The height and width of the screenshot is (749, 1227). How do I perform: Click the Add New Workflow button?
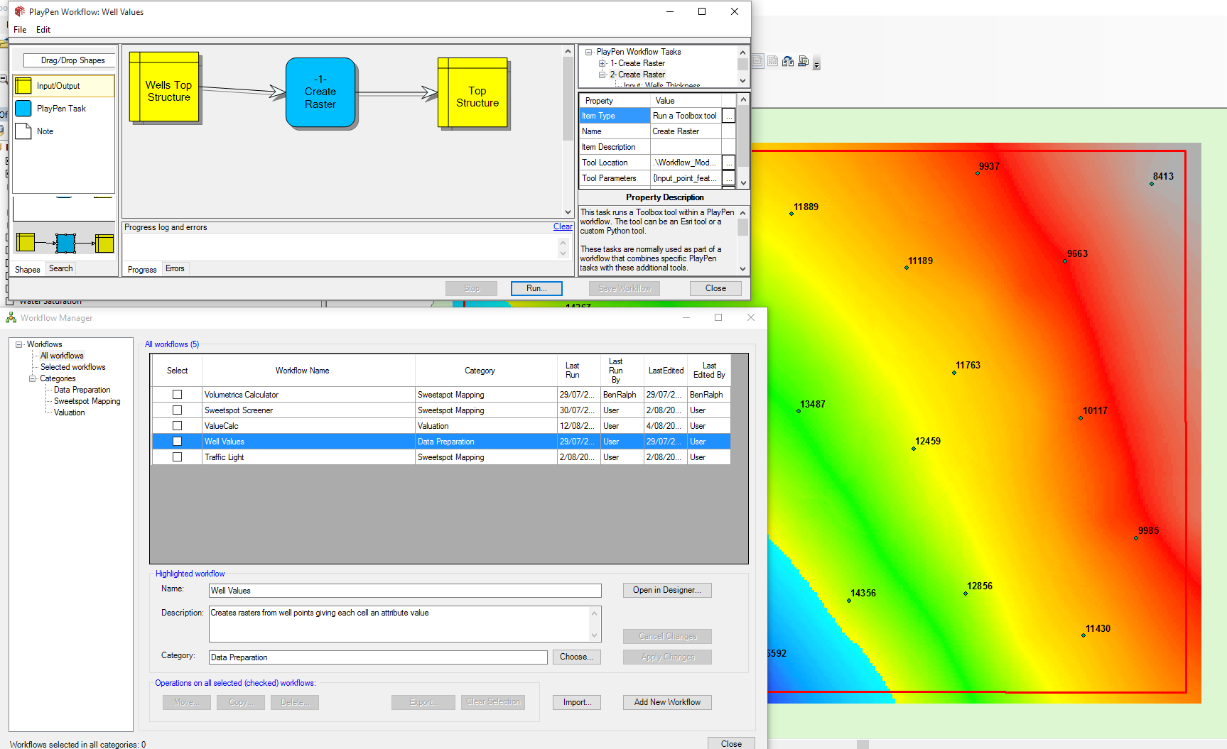(x=667, y=702)
